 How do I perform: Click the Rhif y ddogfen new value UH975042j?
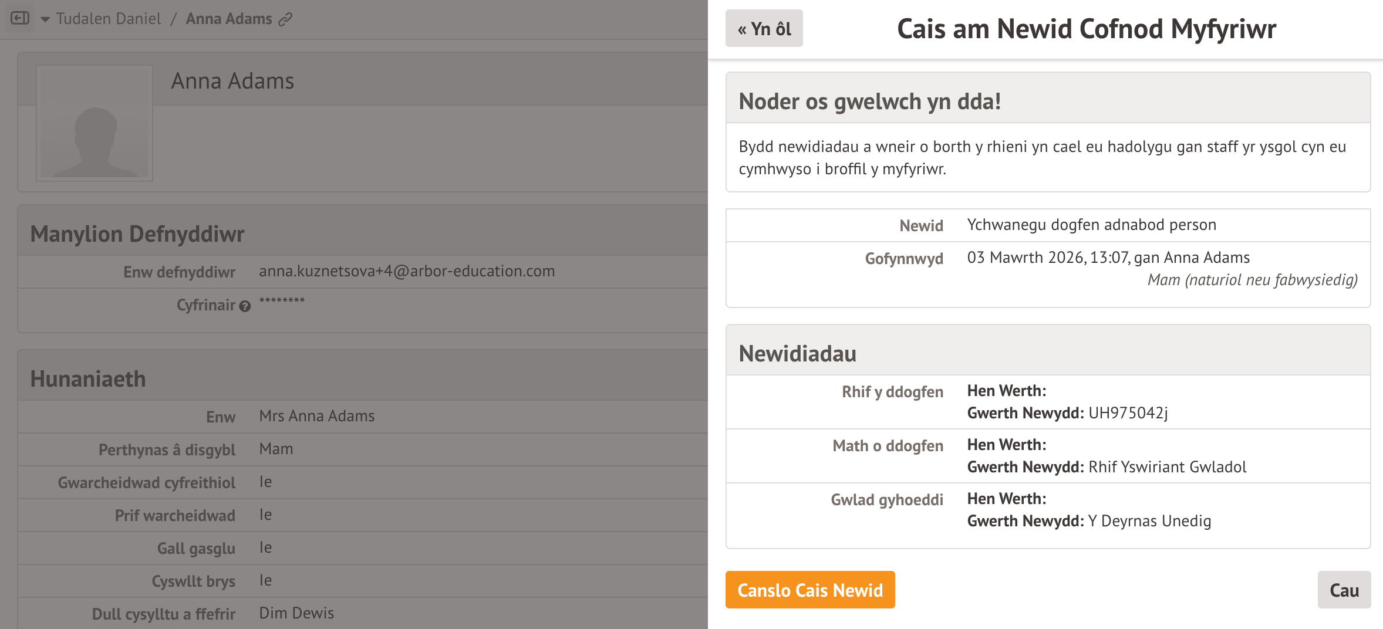1128,413
